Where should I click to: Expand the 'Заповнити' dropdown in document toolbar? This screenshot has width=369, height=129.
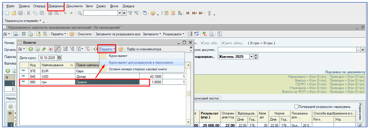pyautogui.click(x=152, y=34)
